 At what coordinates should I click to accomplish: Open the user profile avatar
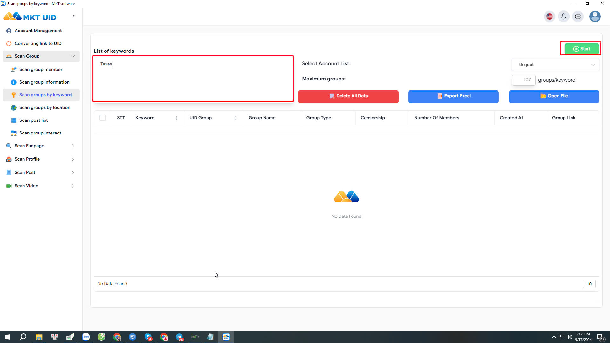click(x=595, y=17)
